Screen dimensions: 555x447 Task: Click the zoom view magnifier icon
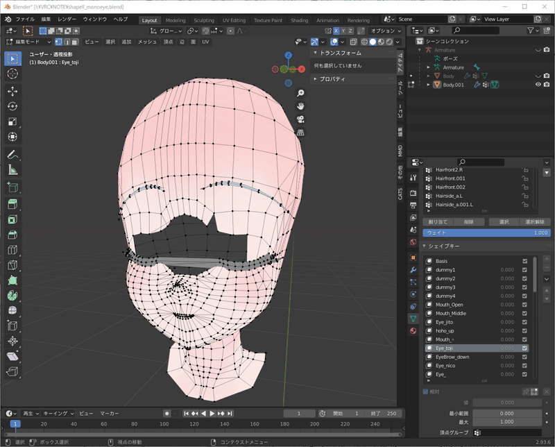(x=300, y=93)
